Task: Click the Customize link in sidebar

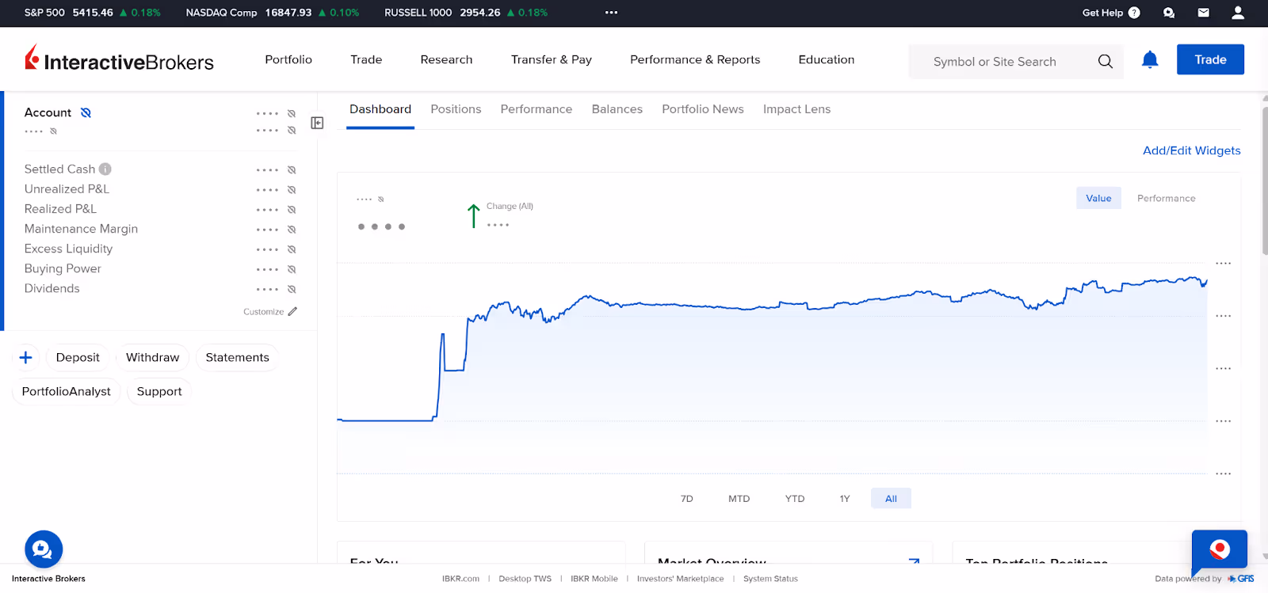Action: (264, 312)
